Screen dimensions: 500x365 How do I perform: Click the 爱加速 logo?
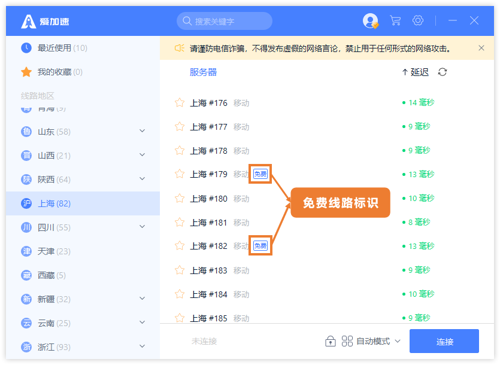[x=45, y=22]
